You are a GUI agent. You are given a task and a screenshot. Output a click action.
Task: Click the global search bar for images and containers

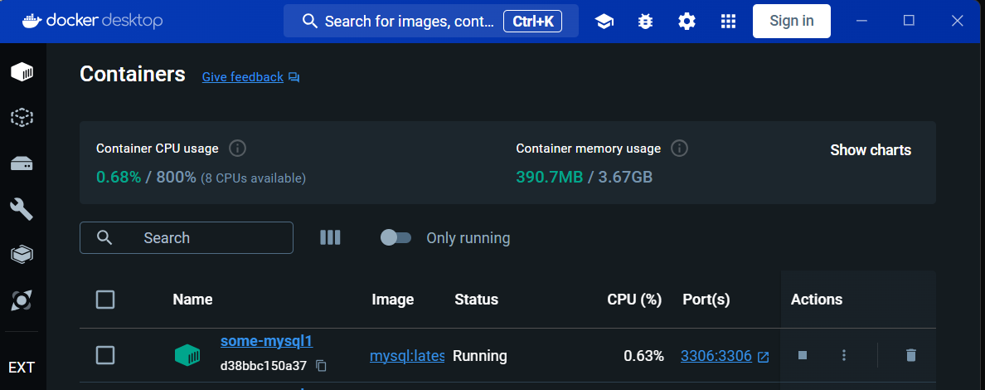431,21
